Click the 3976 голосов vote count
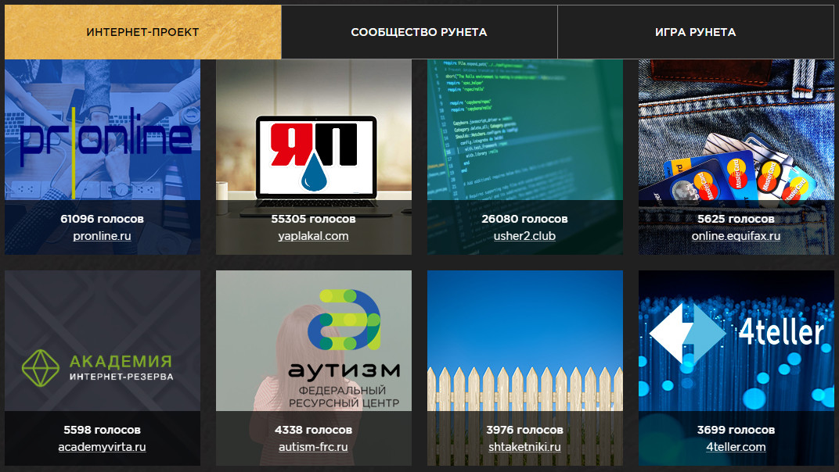The image size is (839, 472). (524, 430)
